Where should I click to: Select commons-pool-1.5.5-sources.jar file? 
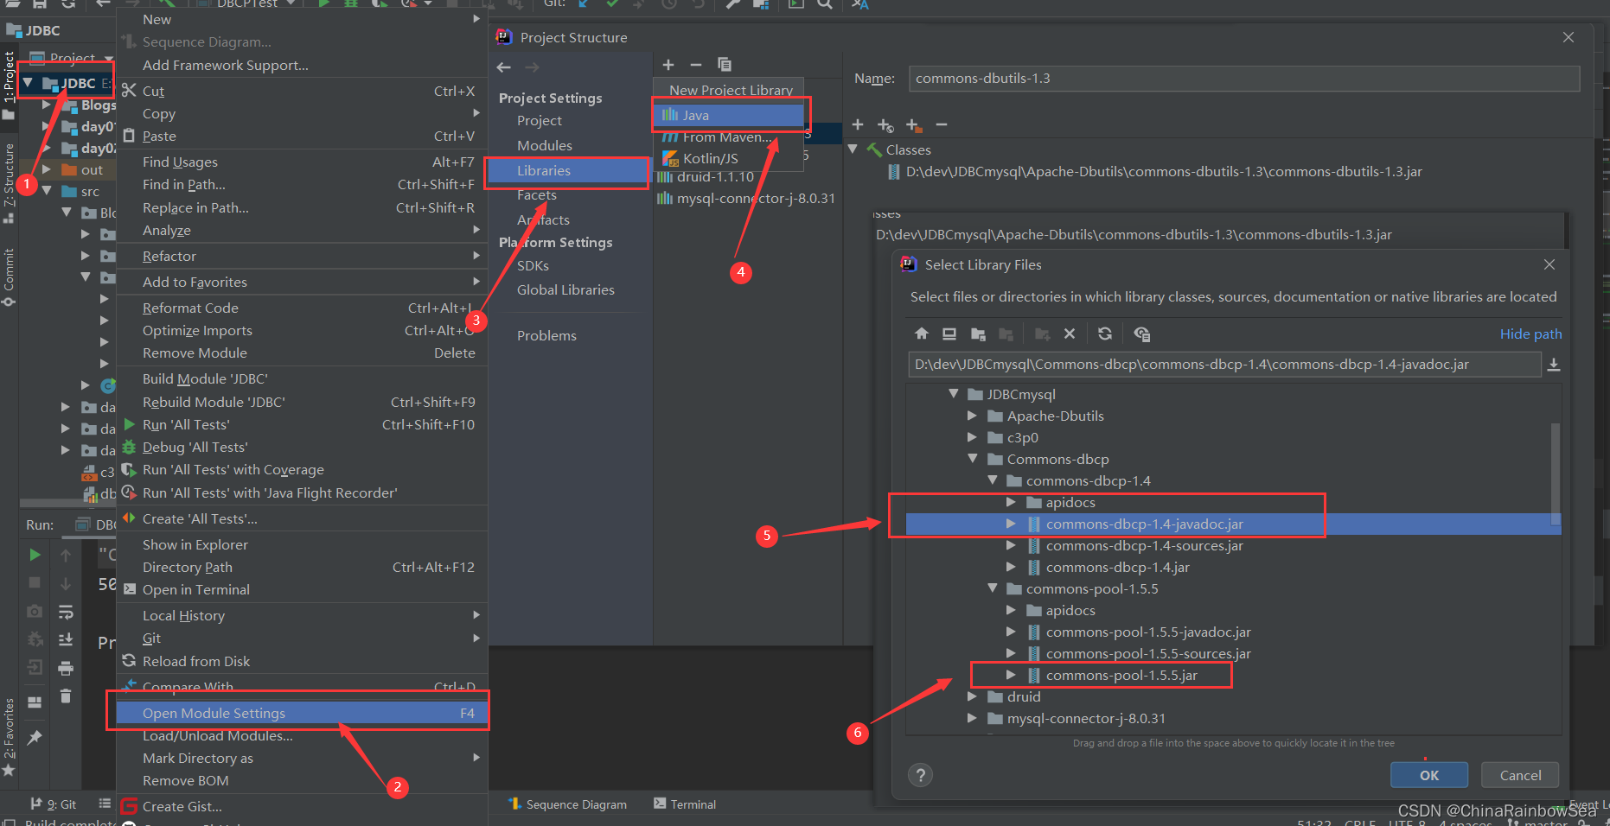1148,653
